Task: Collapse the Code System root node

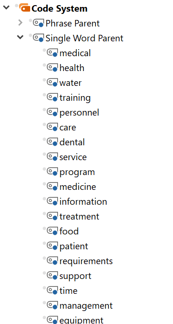Action: [6, 8]
